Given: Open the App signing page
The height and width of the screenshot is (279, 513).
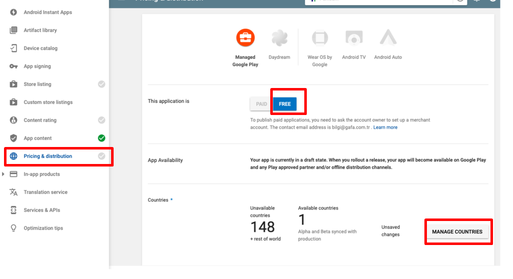Looking at the screenshot, I should point(38,66).
